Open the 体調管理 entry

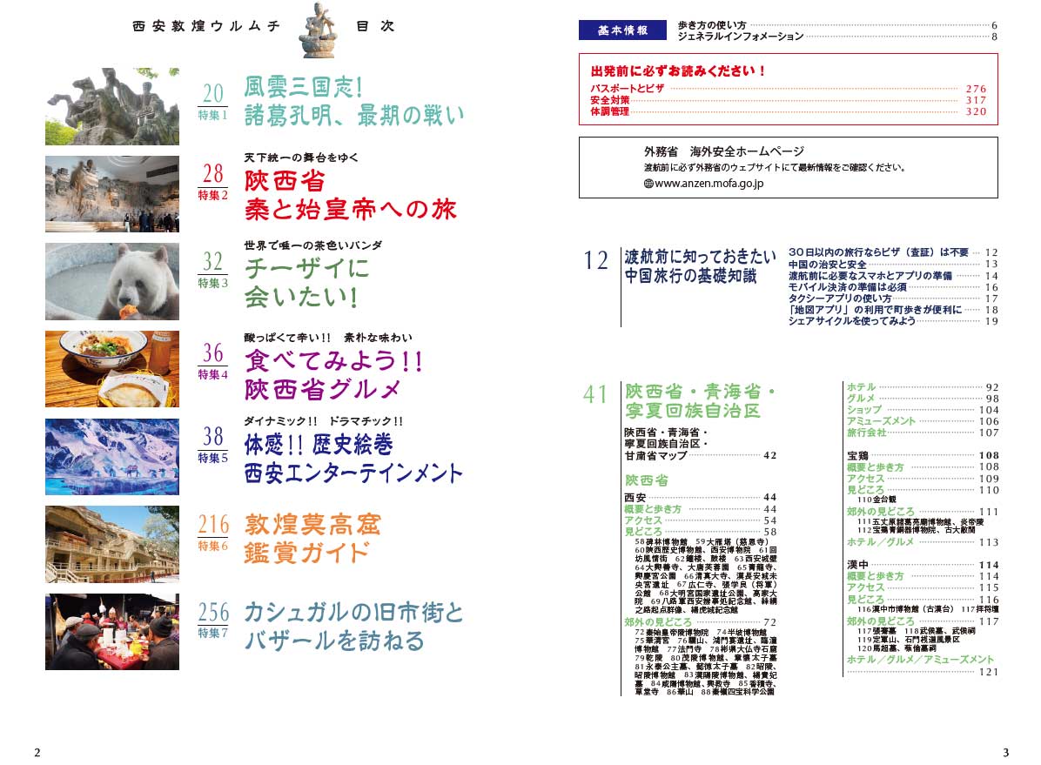(609, 111)
